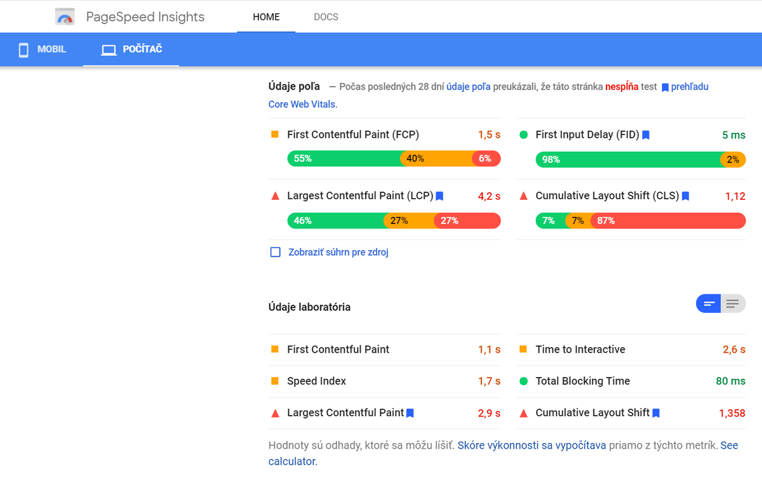Click red triangle icon beside Cumulative Layout Shift (CLS)

523,196
